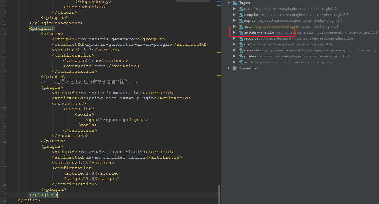
Task: Click the surefire plugin icon
Action: coord(241,56)
